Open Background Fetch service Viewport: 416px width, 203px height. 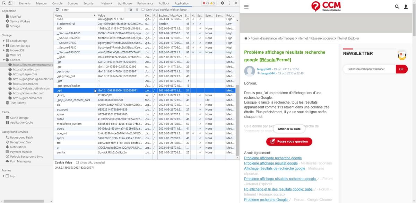21,138
